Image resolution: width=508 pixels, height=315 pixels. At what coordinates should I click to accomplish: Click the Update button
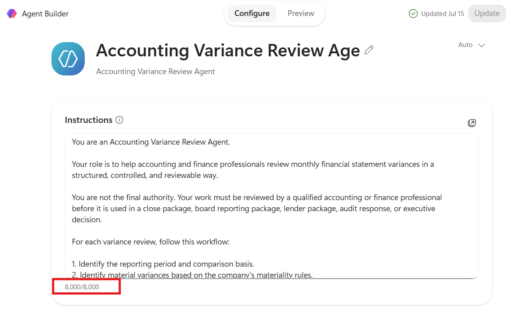tap(487, 14)
